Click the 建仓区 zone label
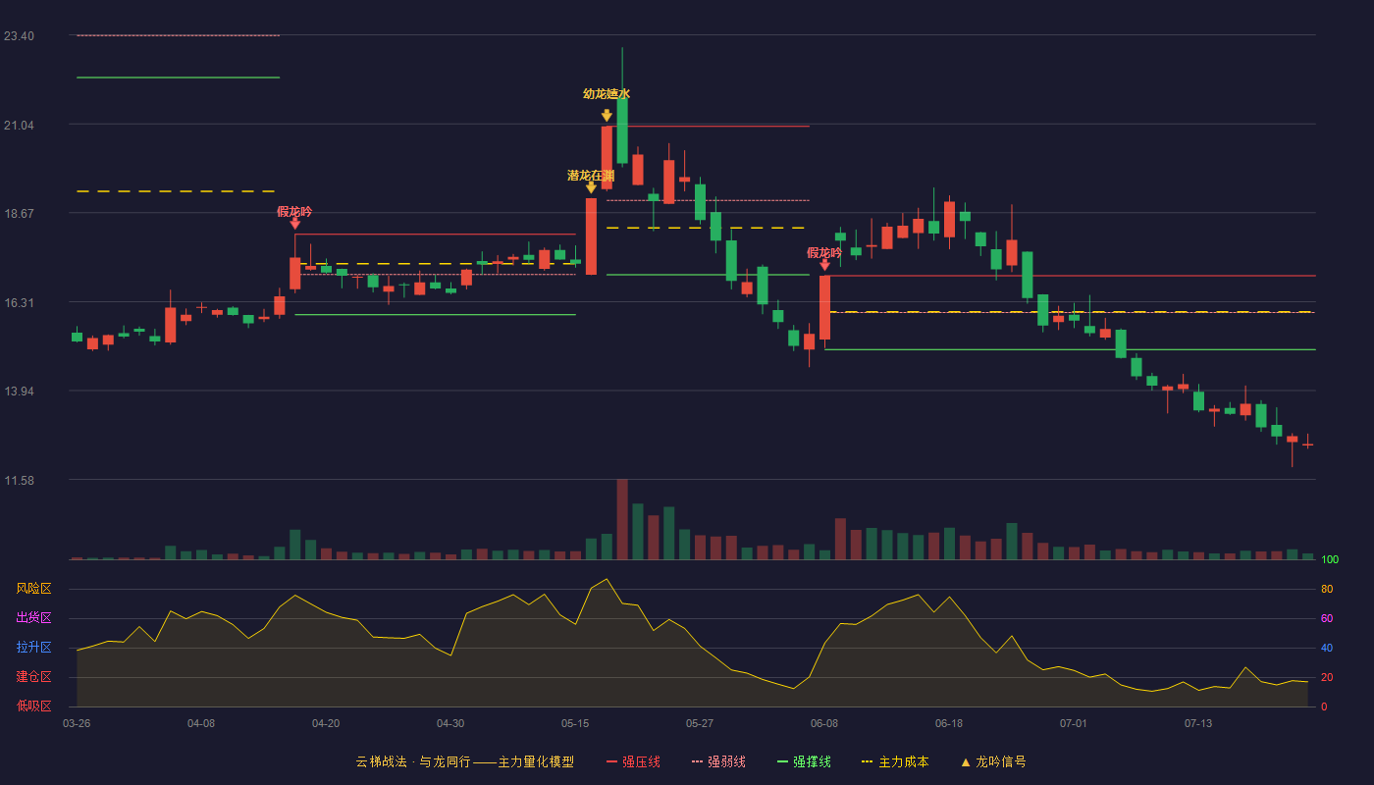The image size is (1374, 785). click(33, 677)
